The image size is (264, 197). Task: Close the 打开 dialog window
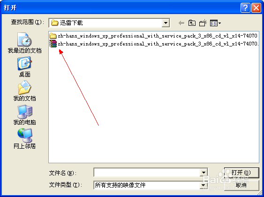256,8
